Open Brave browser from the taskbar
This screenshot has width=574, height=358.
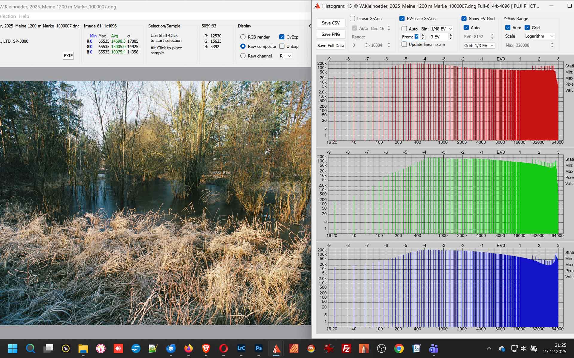pyautogui.click(x=206, y=348)
